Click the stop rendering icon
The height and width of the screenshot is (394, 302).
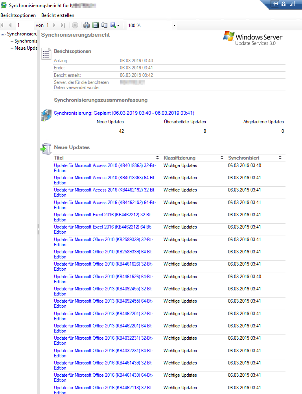tap(75, 25)
